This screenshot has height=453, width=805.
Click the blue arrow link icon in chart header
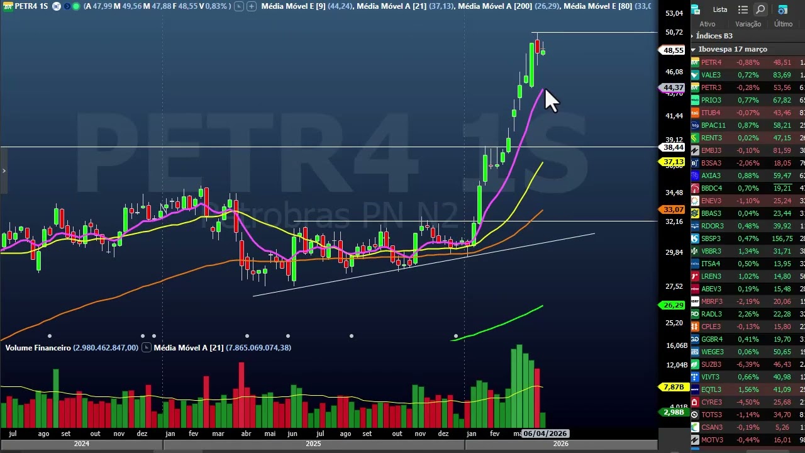click(67, 6)
